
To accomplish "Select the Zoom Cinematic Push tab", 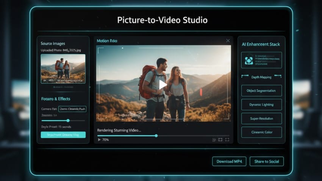I will tap(72, 109).
